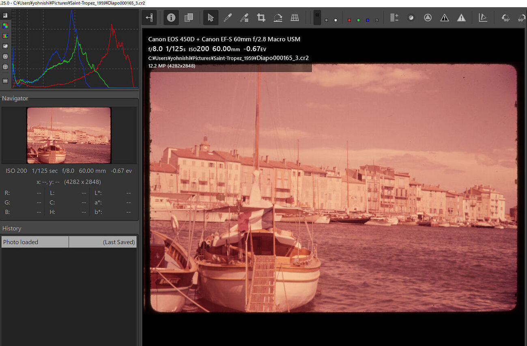
Task: Switch scope to RGB parade display
Action: click(5, 36)
